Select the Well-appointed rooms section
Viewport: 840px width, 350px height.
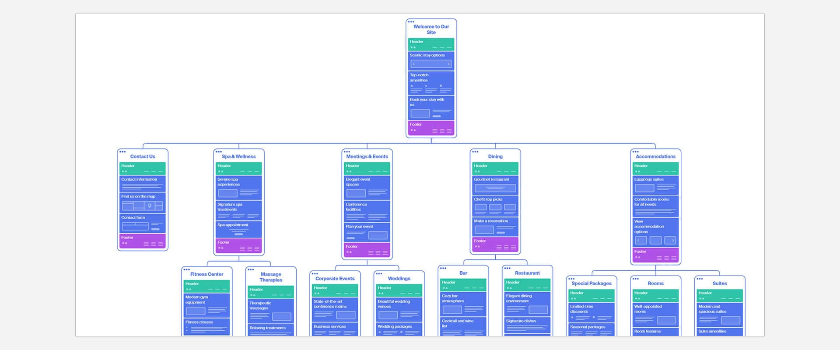(655, 315)
